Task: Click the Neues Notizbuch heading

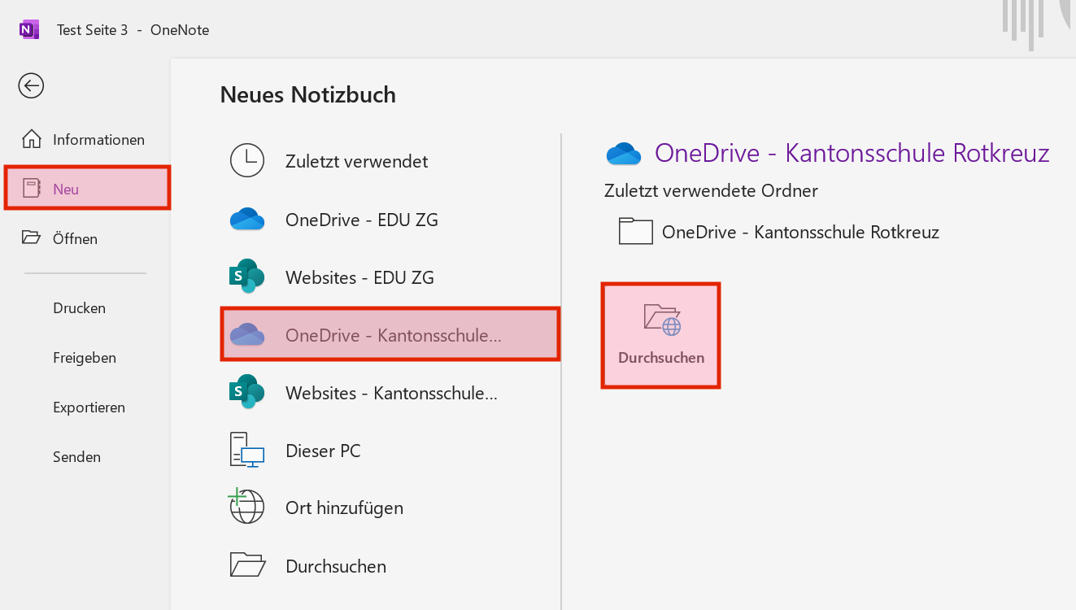Action: pos(308,94)
